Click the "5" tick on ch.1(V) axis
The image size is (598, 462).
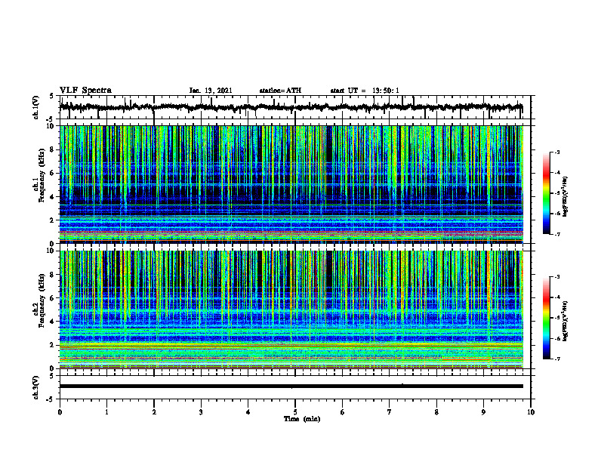(51, 96)
